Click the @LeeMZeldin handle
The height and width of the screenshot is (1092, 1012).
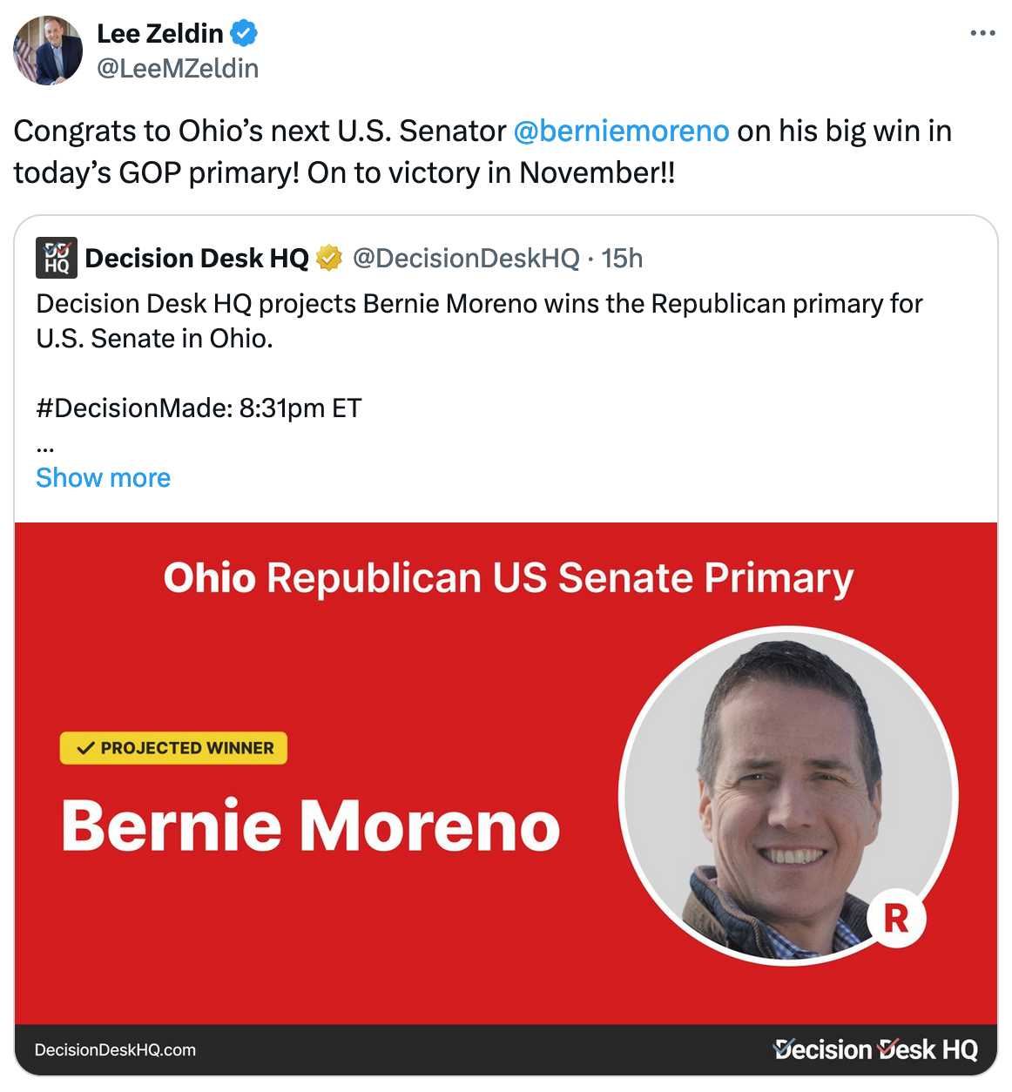tap(178, 68)
